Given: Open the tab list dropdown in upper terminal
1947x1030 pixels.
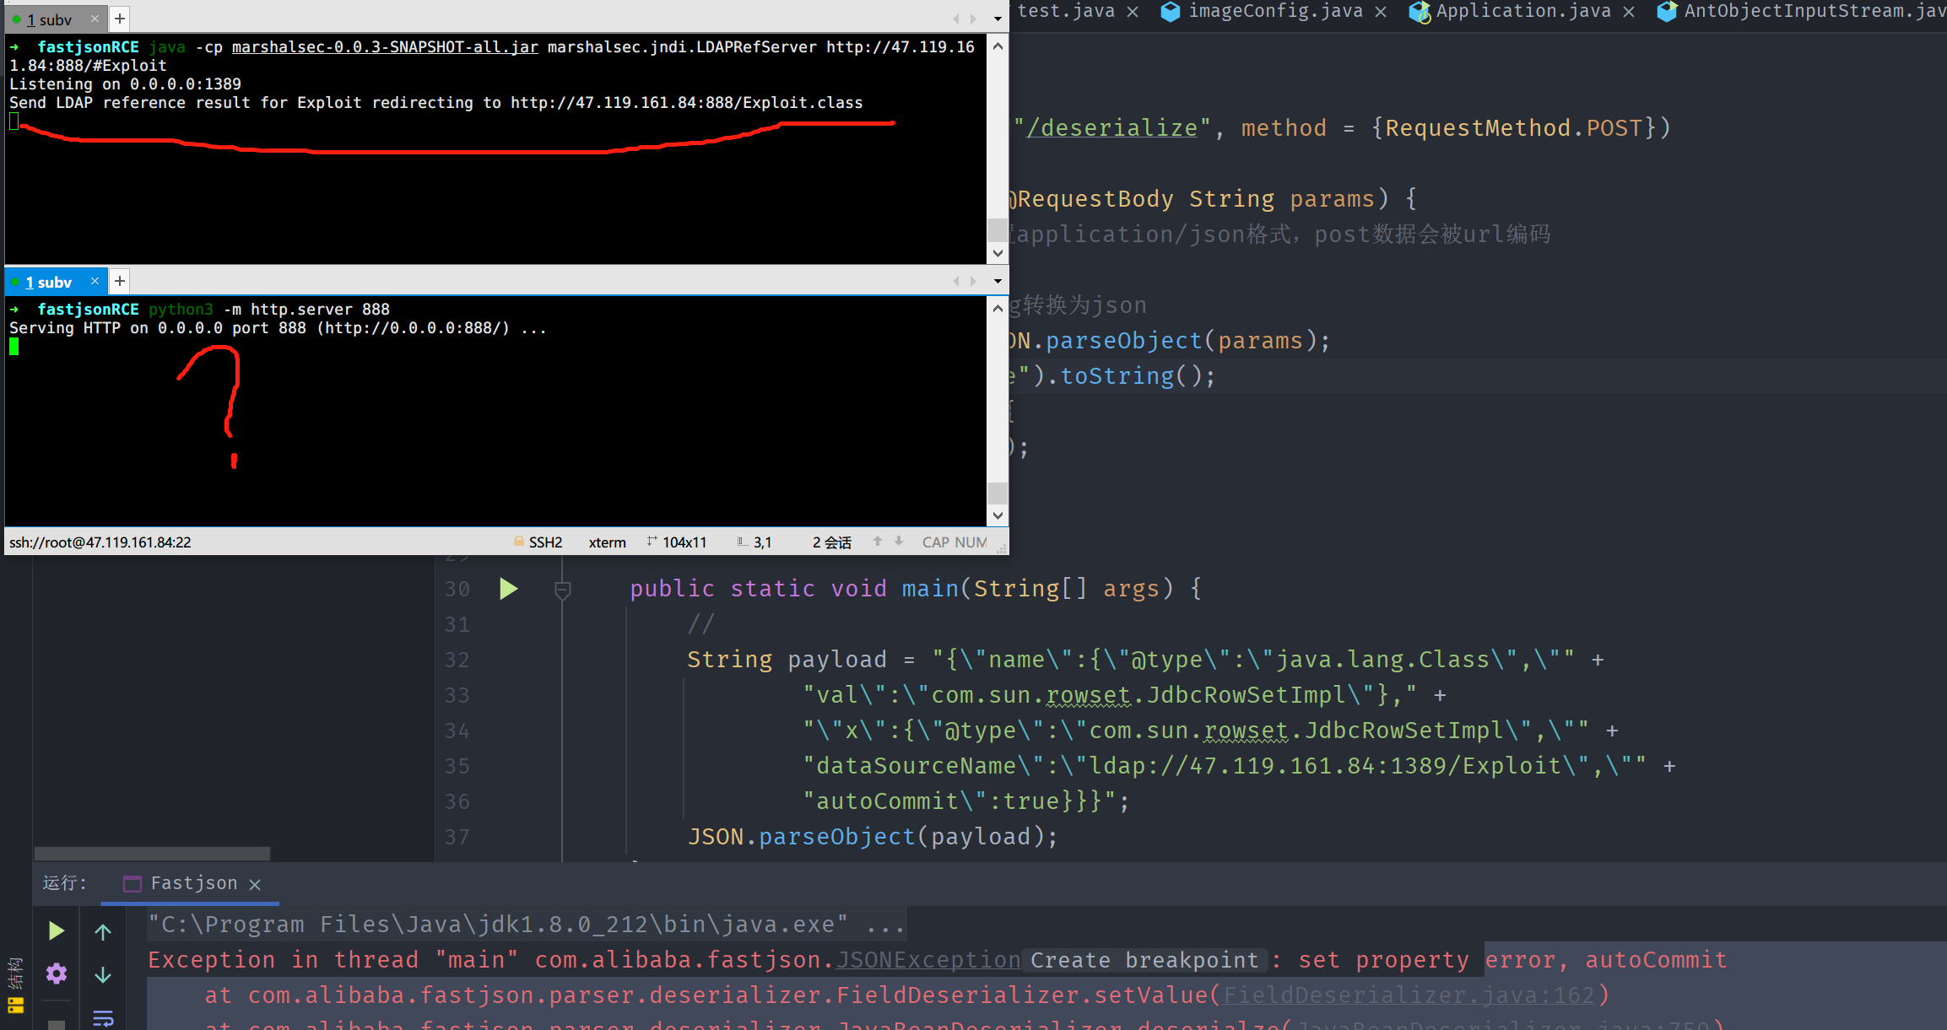Looking at the screenshot, I should tap(998, 19).
